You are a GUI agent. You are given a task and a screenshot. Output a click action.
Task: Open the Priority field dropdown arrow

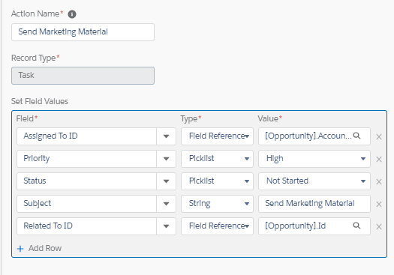[x=166, y=159]
